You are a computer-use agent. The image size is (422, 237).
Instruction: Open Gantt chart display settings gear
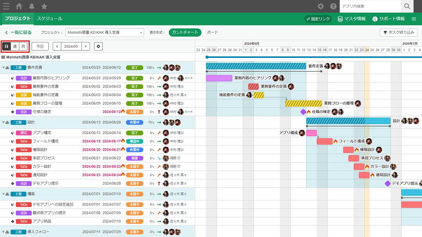pos(98,46)
